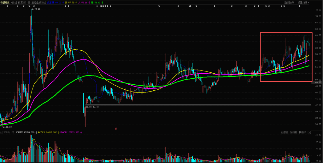This screenshot has width=323, height=163.
Task: Click the 华塑科技 stock name
Action: (x=5, y=3)
